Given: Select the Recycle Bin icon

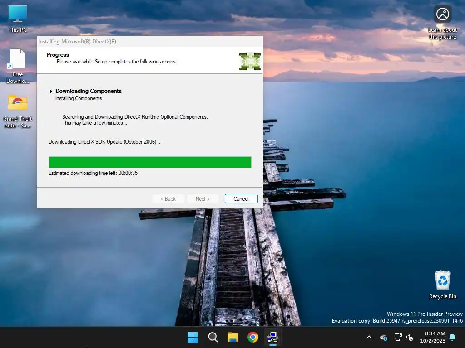Looking at the screenshot, I should (x=442, y=285).
